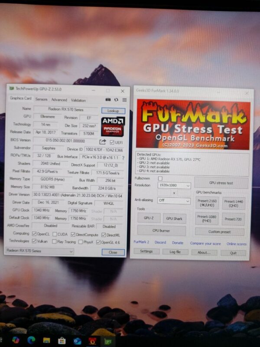
Task: Click the Custom preset button
Action: click(220, 232)
